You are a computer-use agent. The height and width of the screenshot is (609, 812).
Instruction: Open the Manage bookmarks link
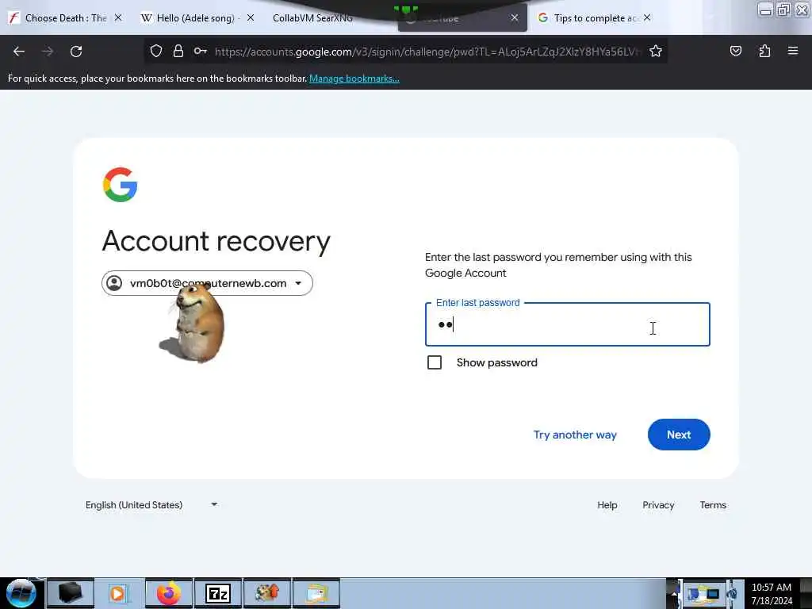(354, 79)
